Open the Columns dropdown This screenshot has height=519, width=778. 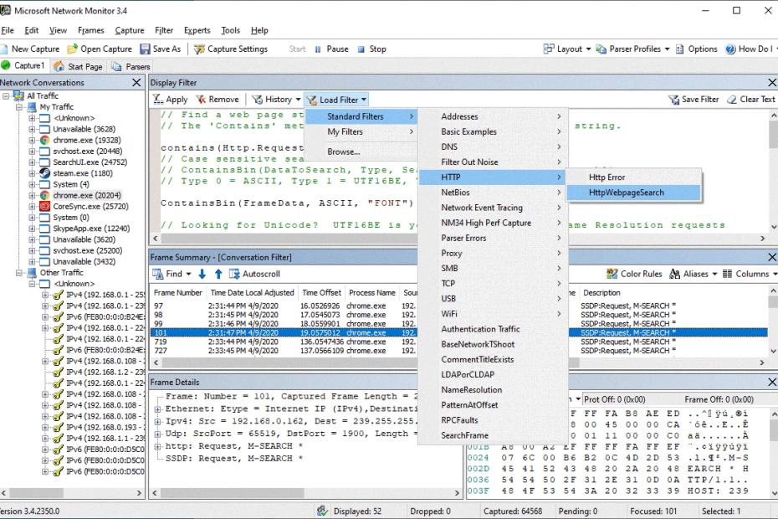coord(750,274)
